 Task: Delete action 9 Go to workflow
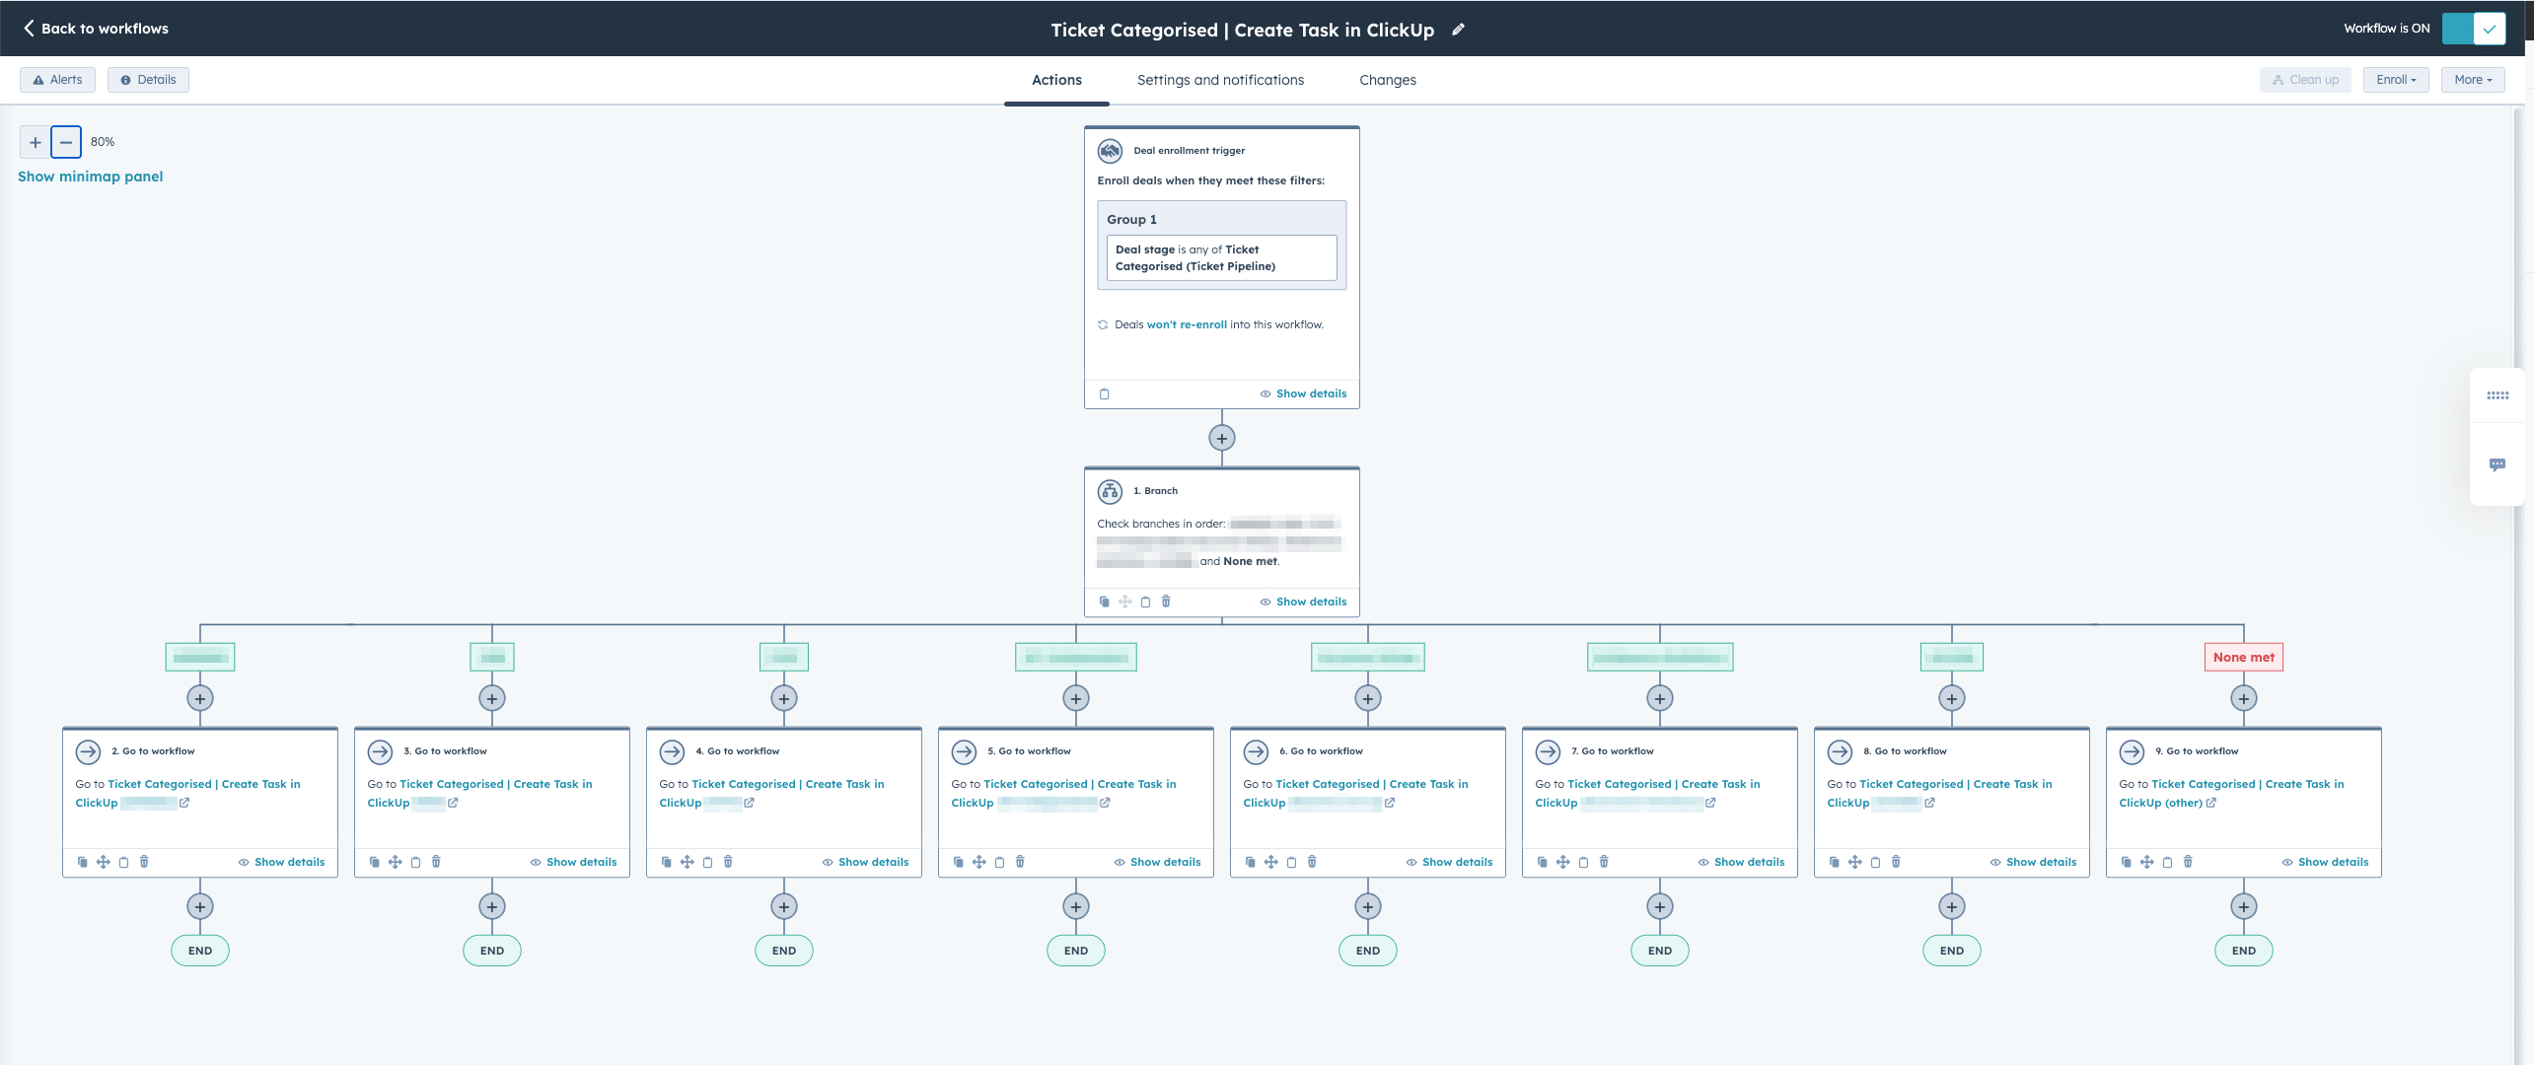2188,862
